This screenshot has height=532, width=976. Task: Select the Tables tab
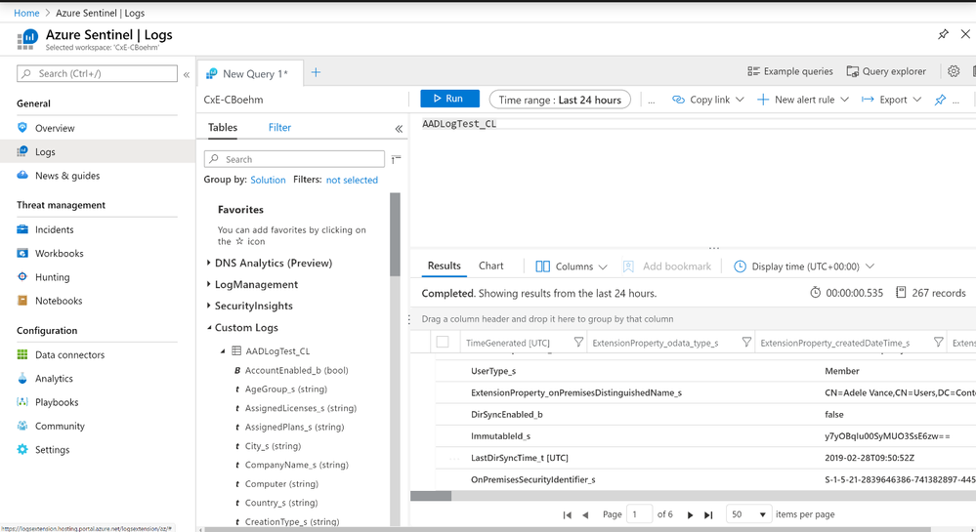(222, 128)
